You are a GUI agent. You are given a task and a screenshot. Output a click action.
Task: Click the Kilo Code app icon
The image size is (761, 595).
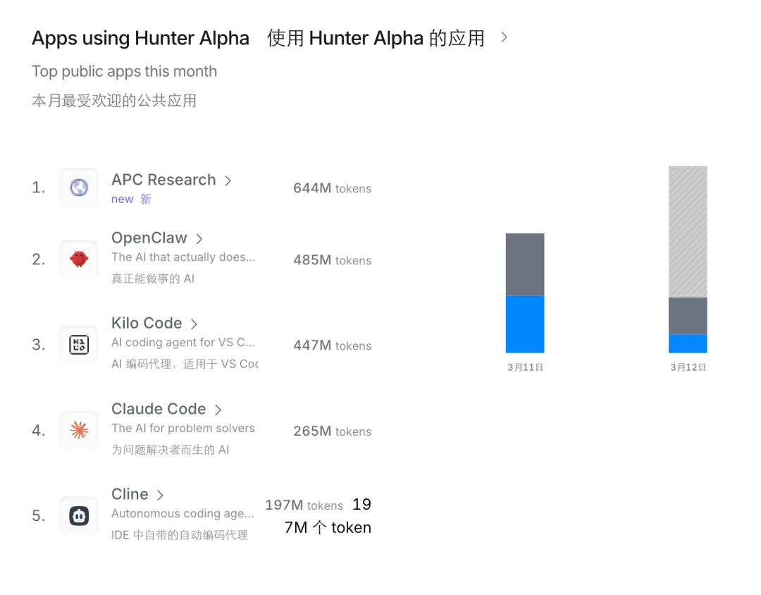click(79, 345)
